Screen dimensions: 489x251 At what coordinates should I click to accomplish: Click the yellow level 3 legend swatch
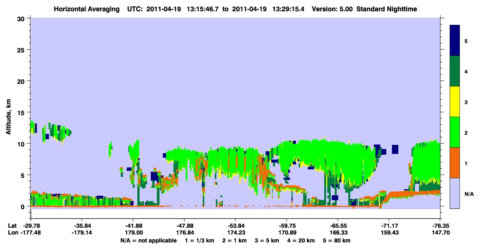pos(455,102)
